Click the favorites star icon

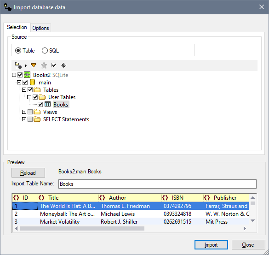(x=44, y=65)
